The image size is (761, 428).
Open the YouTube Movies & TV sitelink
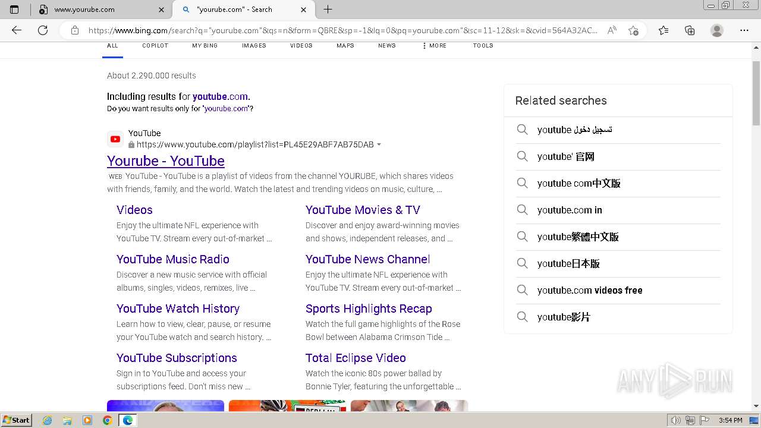click(363, 210)
